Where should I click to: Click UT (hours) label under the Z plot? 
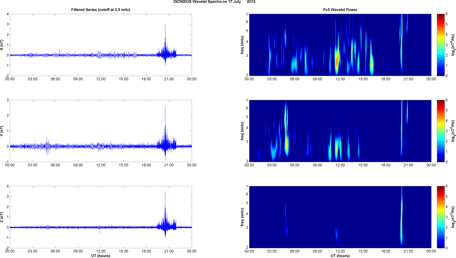coord(100,256)
